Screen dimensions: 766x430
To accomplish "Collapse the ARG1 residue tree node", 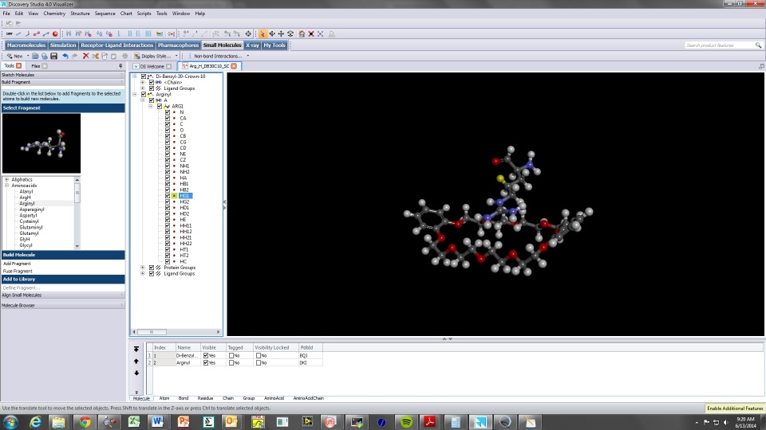I will [151, 106].
